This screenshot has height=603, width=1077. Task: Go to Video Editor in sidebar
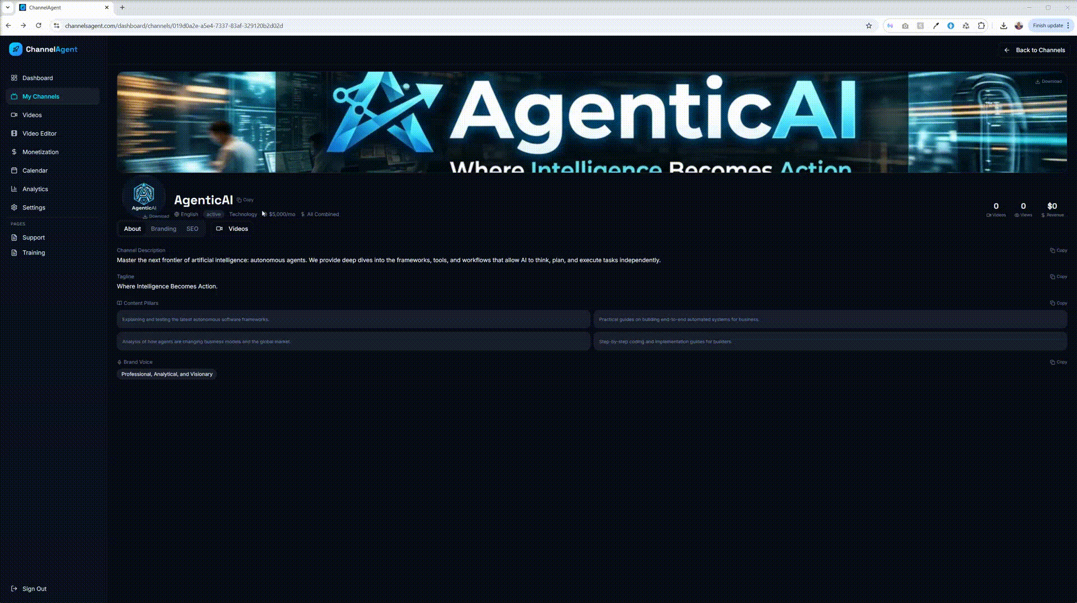[39, 133]
